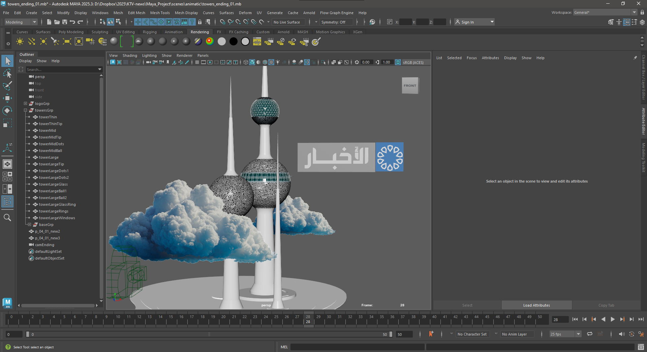
Task: Click the FRONT view cube
Action: [410, 85]
